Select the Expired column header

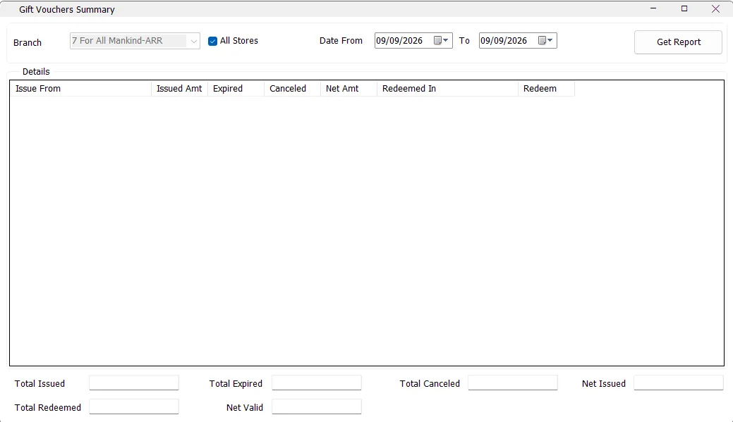[x=236, y=89]
